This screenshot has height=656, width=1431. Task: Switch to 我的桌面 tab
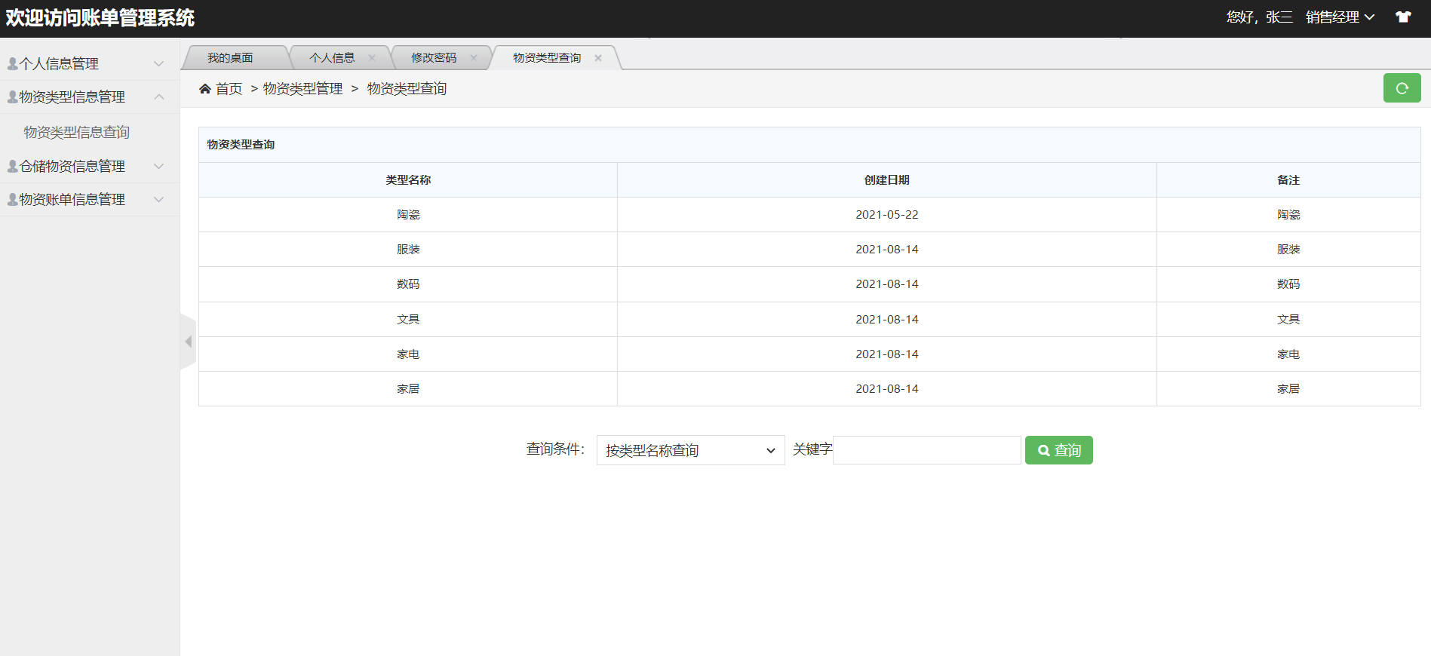pyautogui.click(x=230, y=58)
